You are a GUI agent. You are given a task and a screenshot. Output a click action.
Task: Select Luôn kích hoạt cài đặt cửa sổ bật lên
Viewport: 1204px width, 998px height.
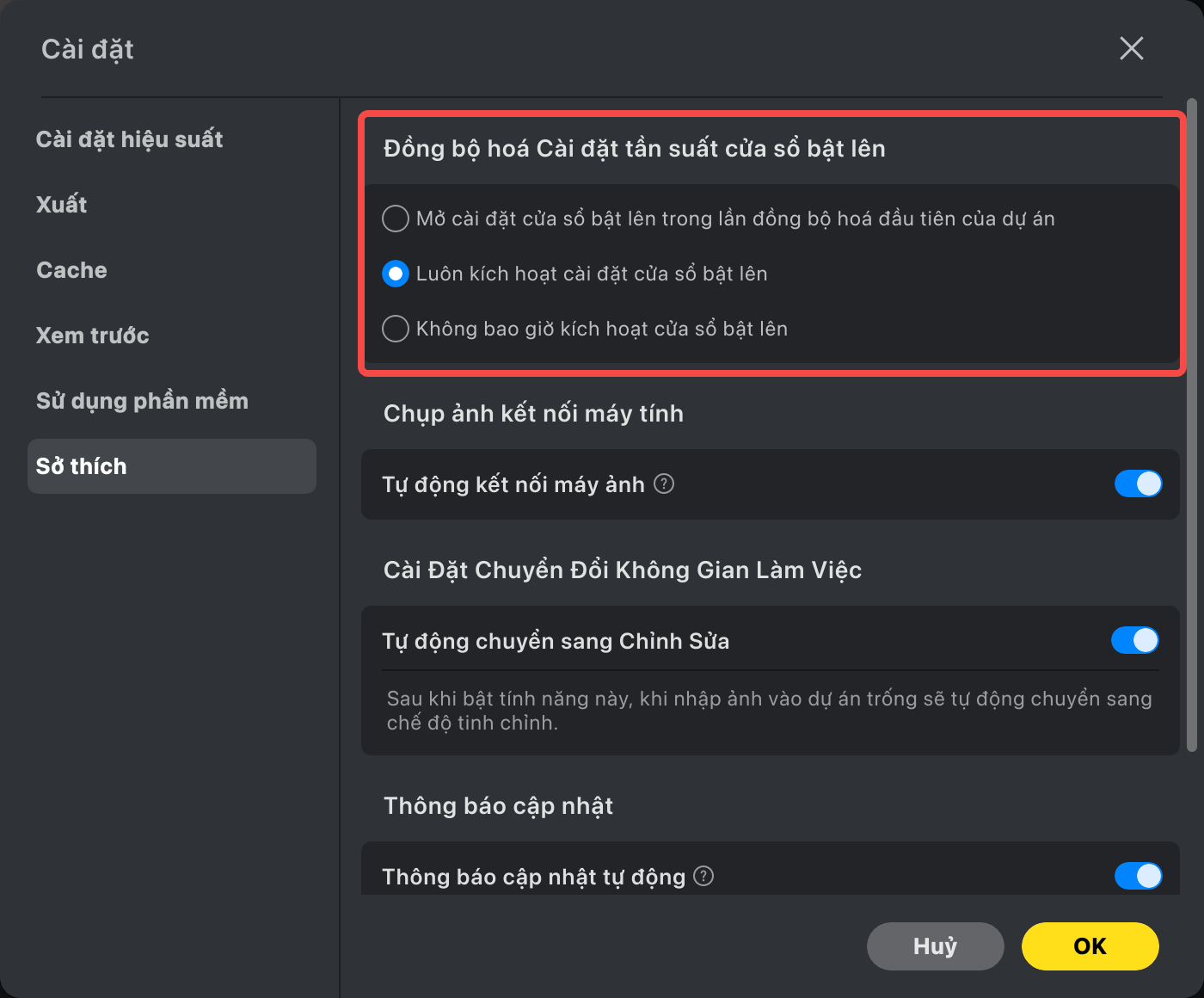[x=395, y=274]
